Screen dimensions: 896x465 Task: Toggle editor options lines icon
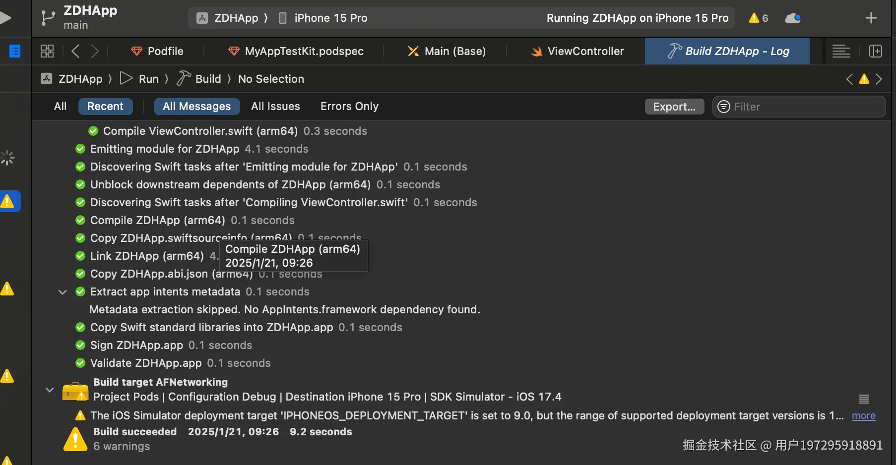[x=841, y=51]
